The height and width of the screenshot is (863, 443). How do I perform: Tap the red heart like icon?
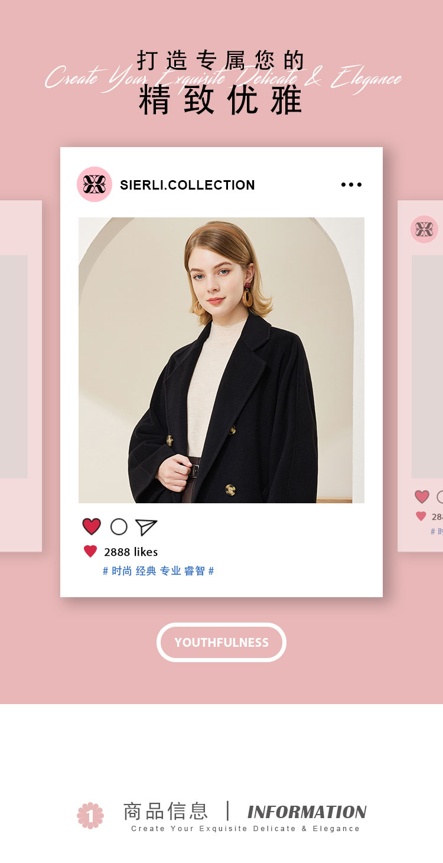(x=92, y=526)
